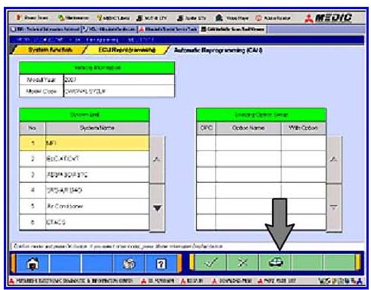Click option list scroll down arrow

coord(334,208)
